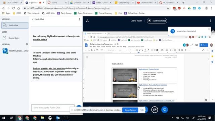Click the Send message to Public Chat field
Screen dimensions: 215x121
[53, 108]
